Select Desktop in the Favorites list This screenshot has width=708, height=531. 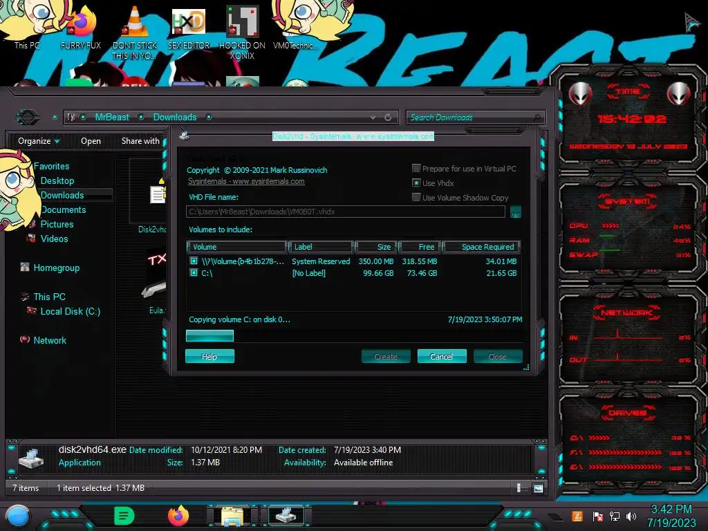click(57, 180)
